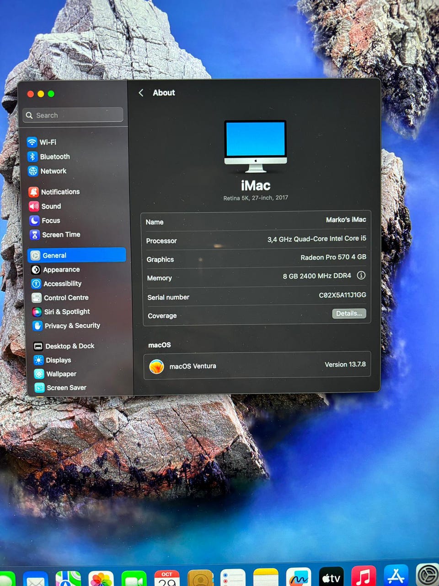
Task: Click the Search field in sidebar
Action: (73, 115)
